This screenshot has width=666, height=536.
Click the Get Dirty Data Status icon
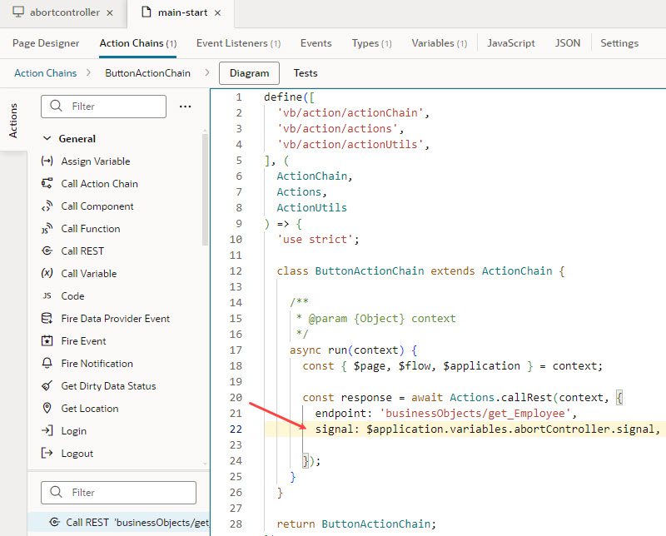47,385
